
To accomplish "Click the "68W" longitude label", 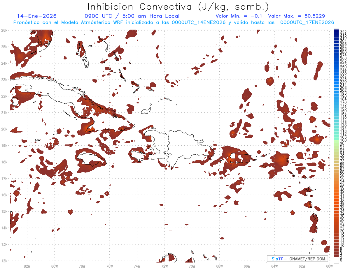I will coord(220,266).
